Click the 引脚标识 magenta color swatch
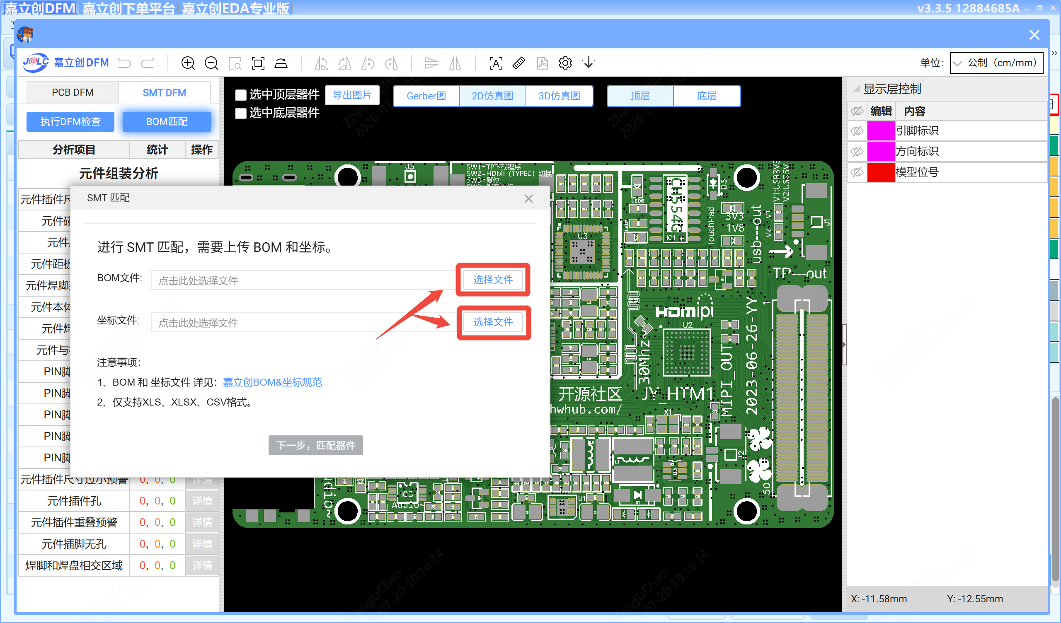The image size is (1061, 623). pyautogui.click(x=881, y=131)
